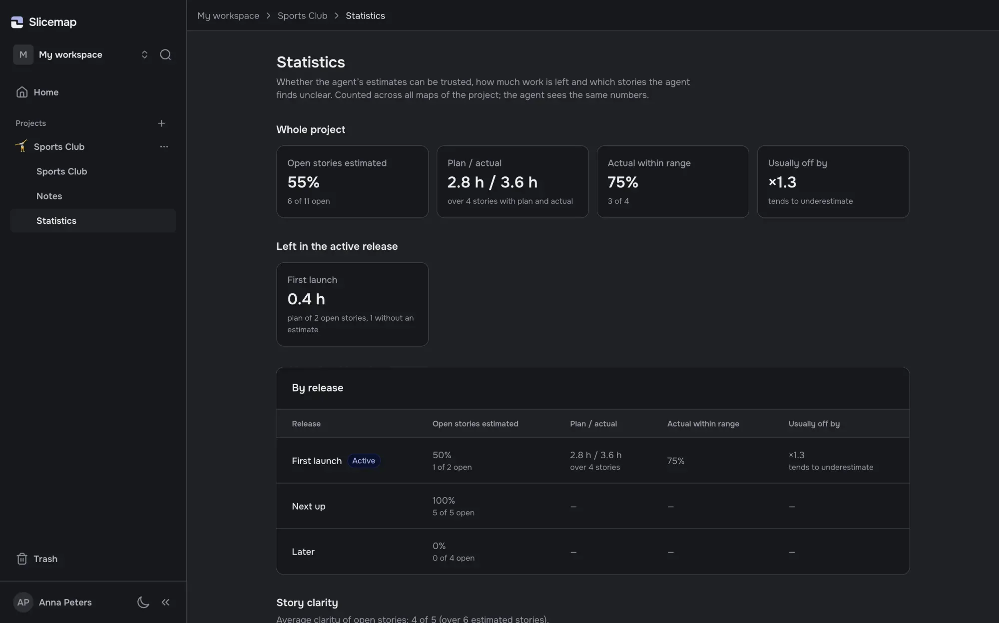Screen dimensions: 999x623
Task: Click Plan / actual column header
Action: pos(593,424)
